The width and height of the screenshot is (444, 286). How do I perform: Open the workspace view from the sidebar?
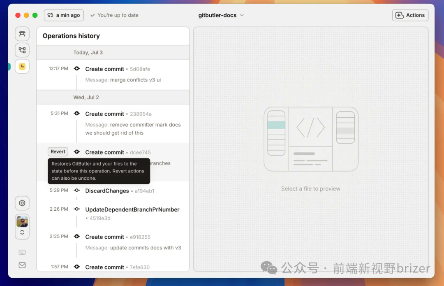tap(22, 34)
